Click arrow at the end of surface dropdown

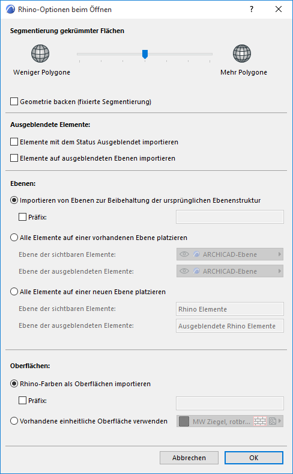pos(280,421)
